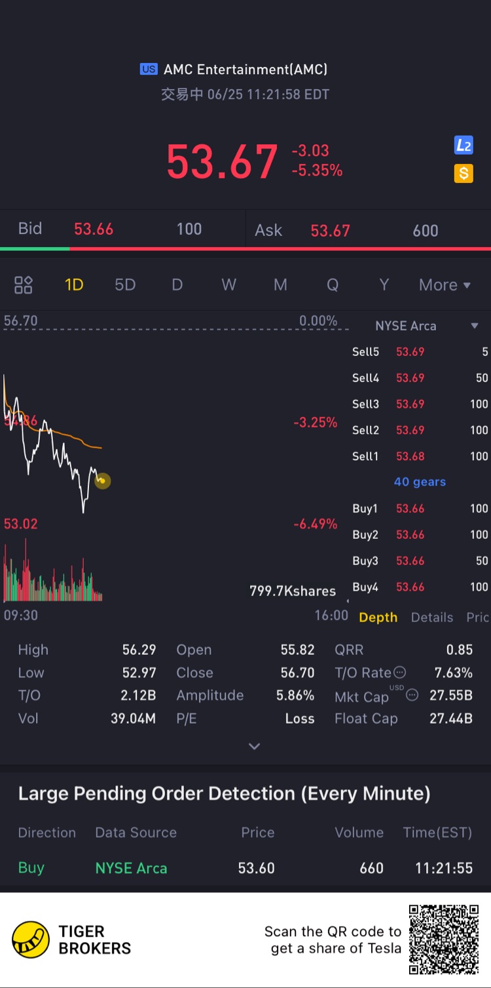Scan the Tesla share QR code
This screenshot has width=491, height=988.
coord(444,939)
